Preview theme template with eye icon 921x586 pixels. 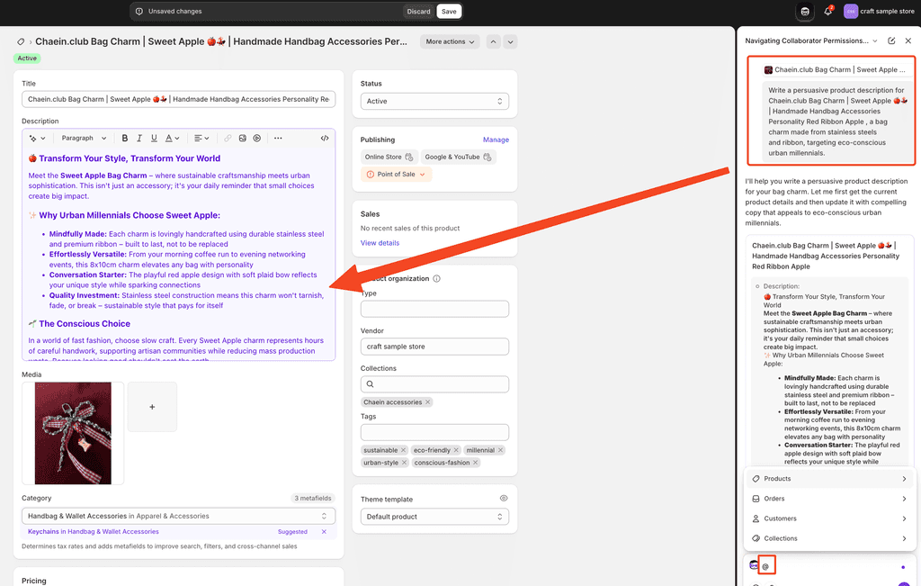(504, 499)
